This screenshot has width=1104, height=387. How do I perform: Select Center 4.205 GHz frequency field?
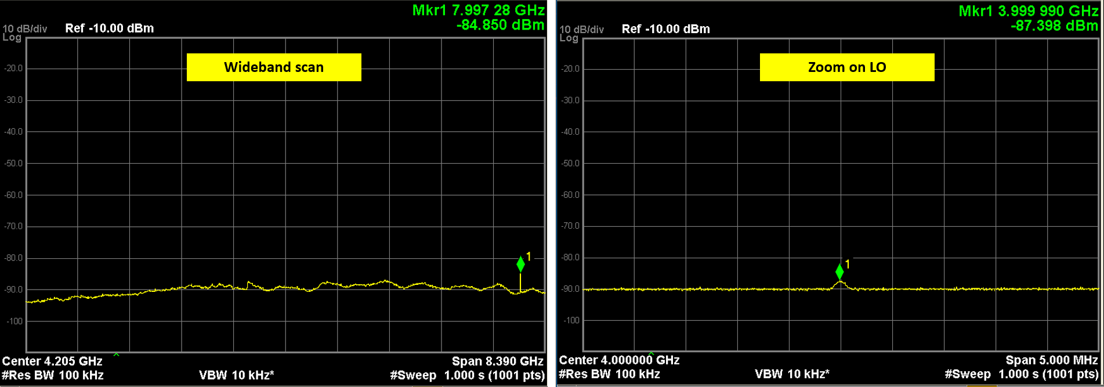[52, 361]
